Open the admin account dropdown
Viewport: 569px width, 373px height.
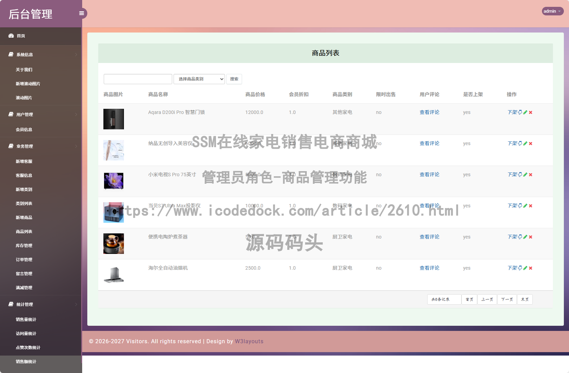[552, 11]
